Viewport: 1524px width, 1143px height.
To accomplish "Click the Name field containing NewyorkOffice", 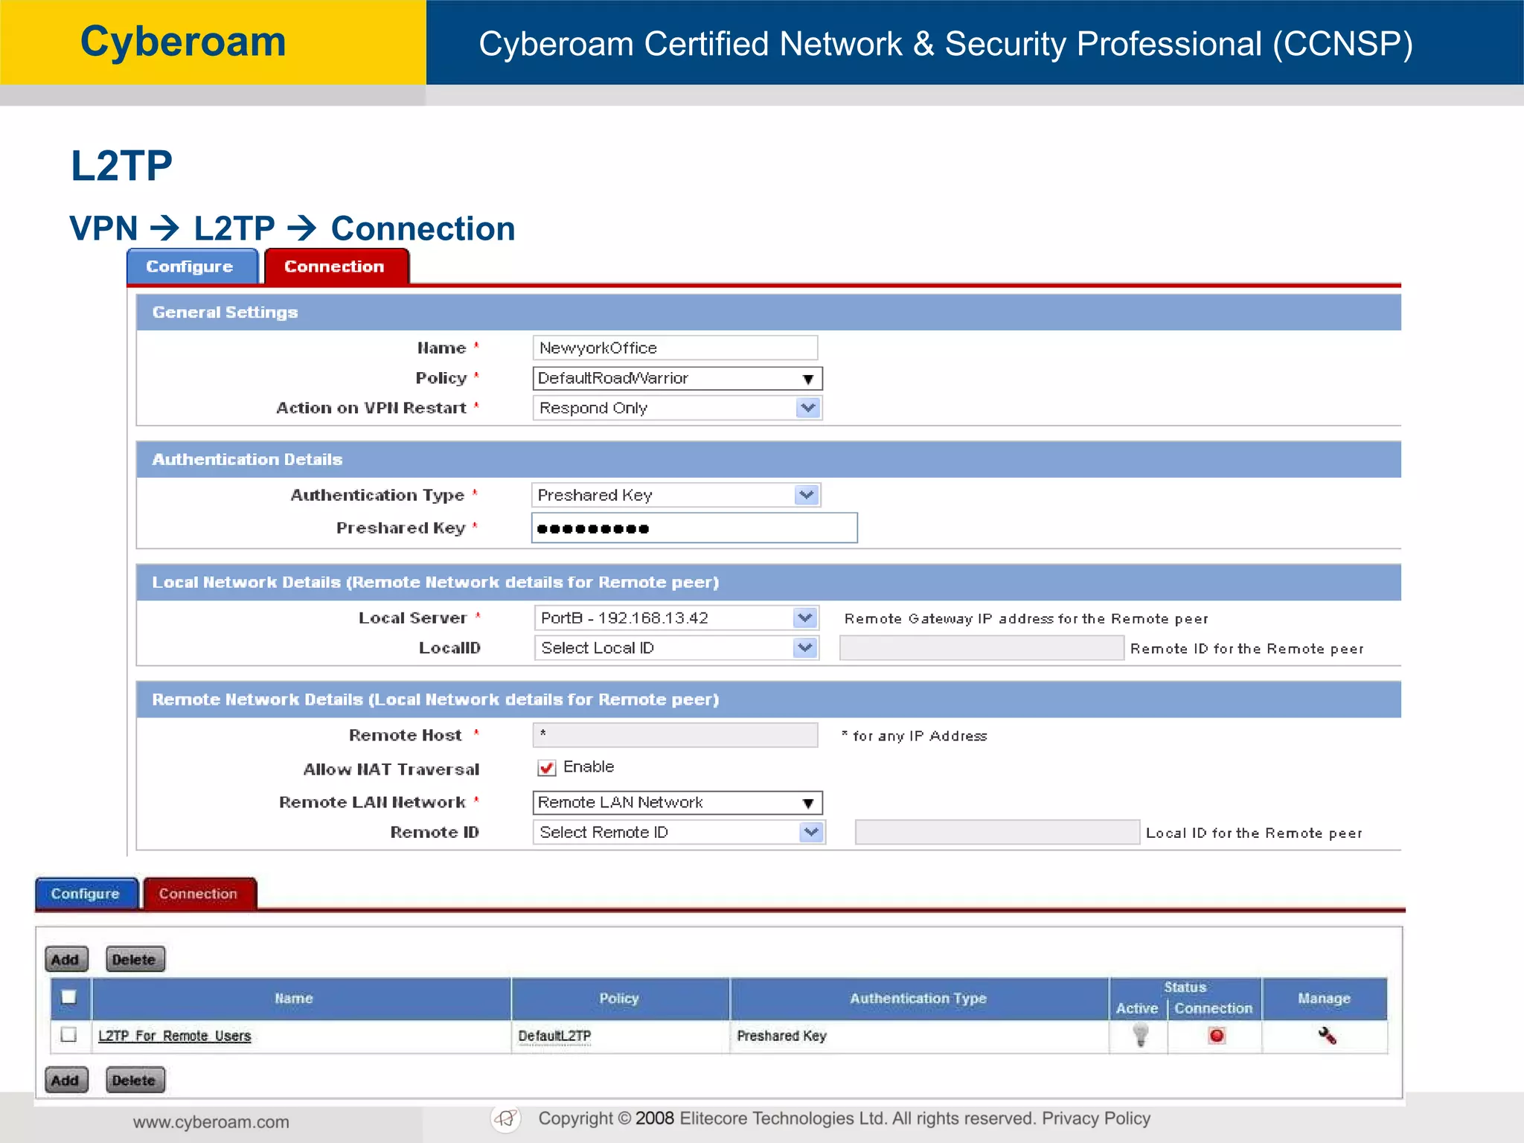I will tap(675, 348).
